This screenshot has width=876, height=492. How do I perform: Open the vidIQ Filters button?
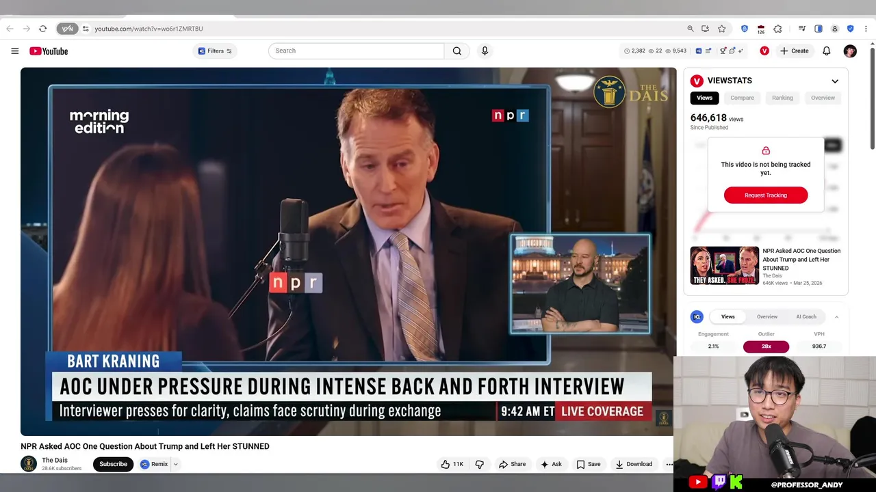215,51
